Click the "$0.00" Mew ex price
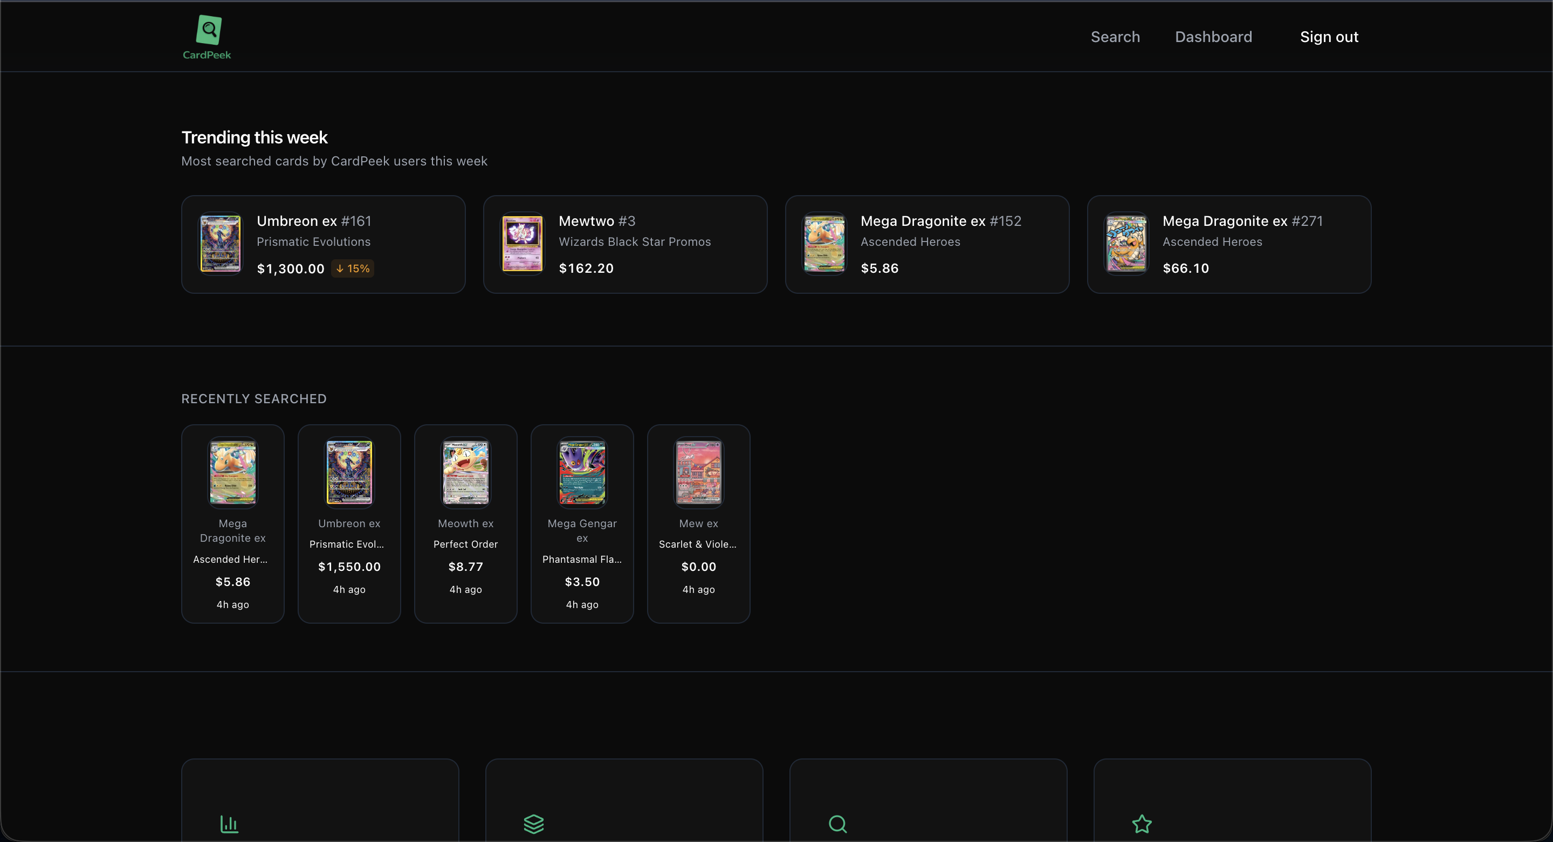This screenshot has height=842, width=1553. pos(698,567)
